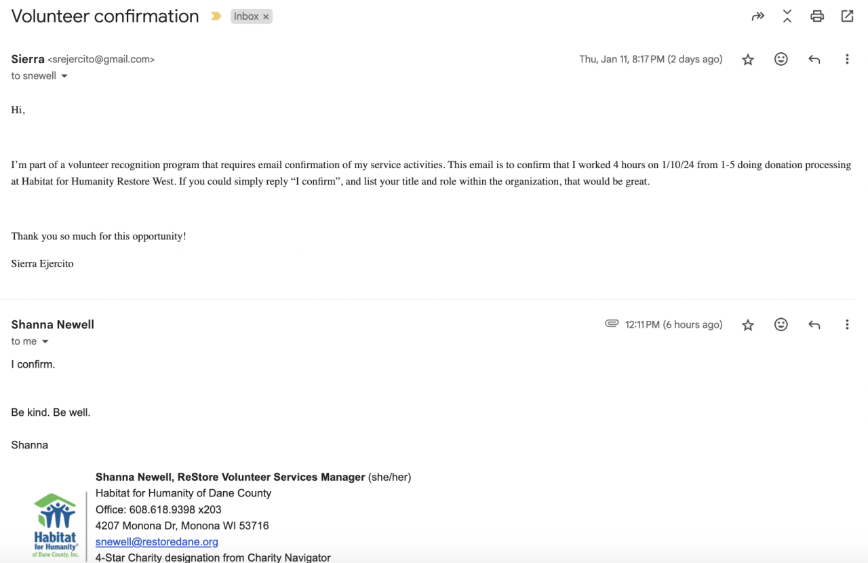Viewport: 868px width, 563px height.
Task: Expand the "to snewell" recipient details
Action: (64, 76)
